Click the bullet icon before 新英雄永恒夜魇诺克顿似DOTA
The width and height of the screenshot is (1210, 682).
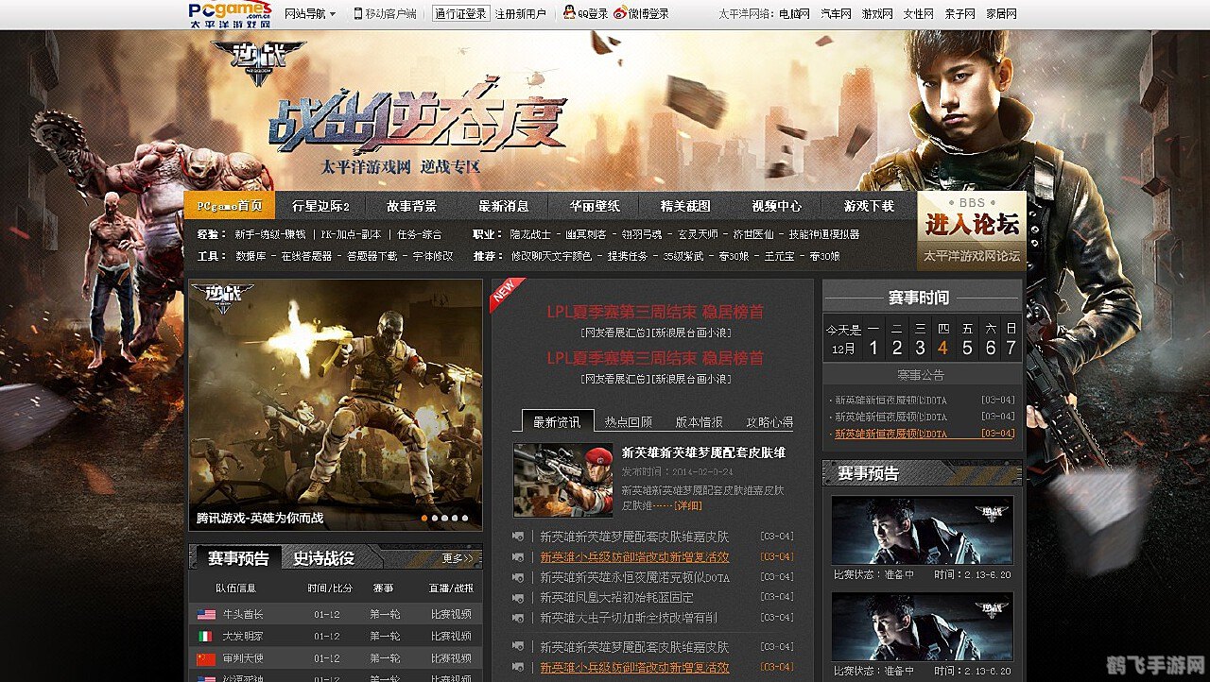pyautogui.click(x=518, y=577)
